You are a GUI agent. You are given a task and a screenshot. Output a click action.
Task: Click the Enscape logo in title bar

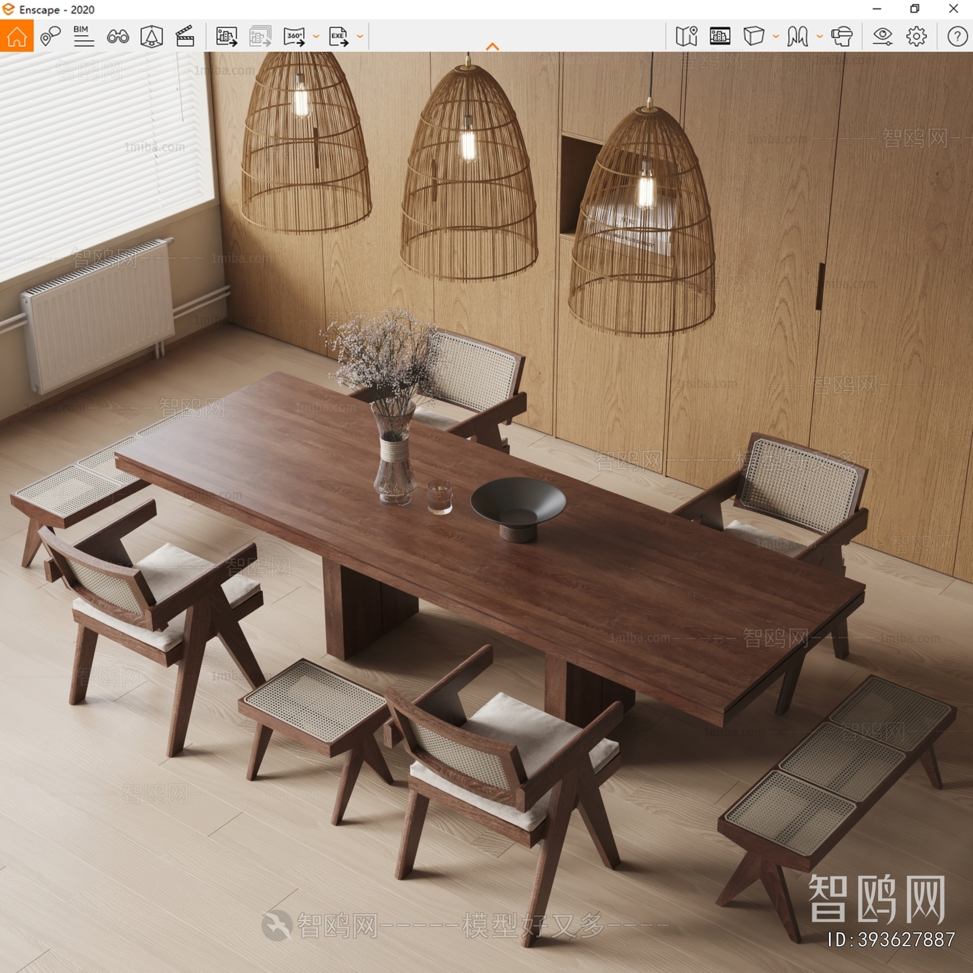click(9, 9)
